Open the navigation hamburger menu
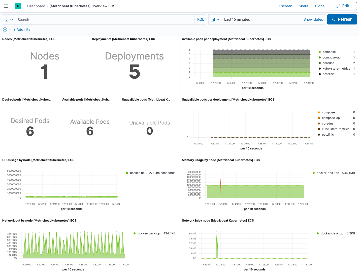Screen dimensions: 359x275 pyautogui.click(x=6, y=6)
